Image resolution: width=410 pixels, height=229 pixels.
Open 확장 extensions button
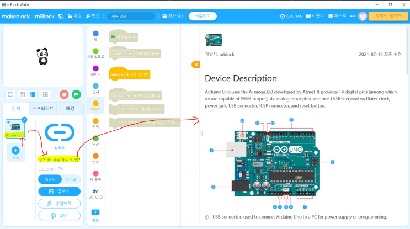95,215
